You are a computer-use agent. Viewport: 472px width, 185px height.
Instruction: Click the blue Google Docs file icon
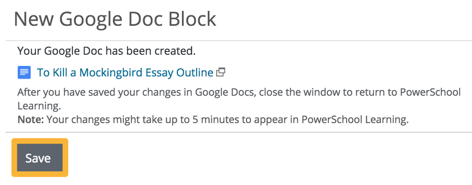click(x=24, y=72)
